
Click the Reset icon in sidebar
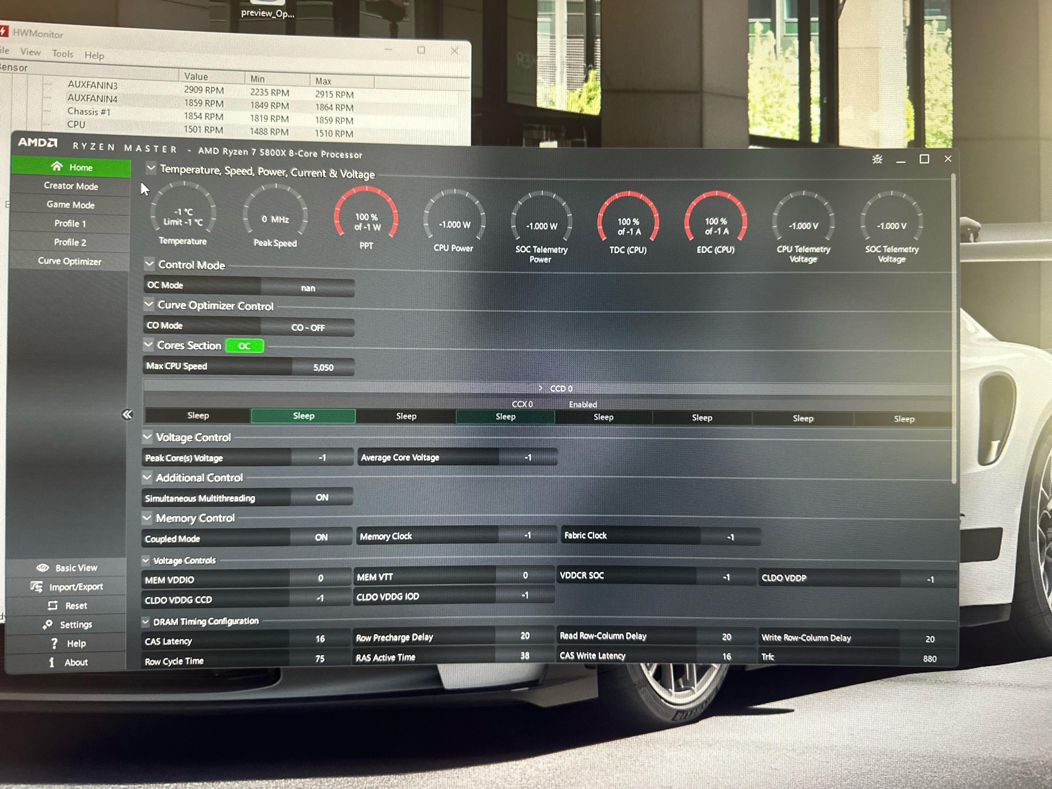(x=53, y=605)
